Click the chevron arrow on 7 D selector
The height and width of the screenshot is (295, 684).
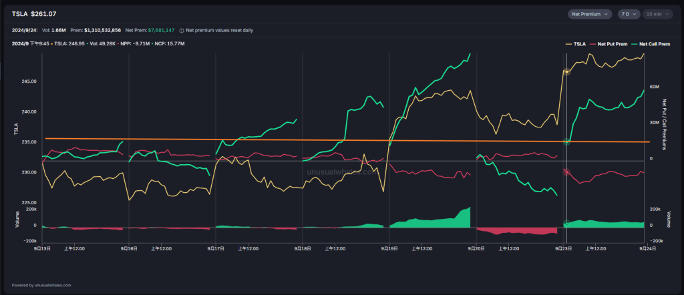pos(635,14)
